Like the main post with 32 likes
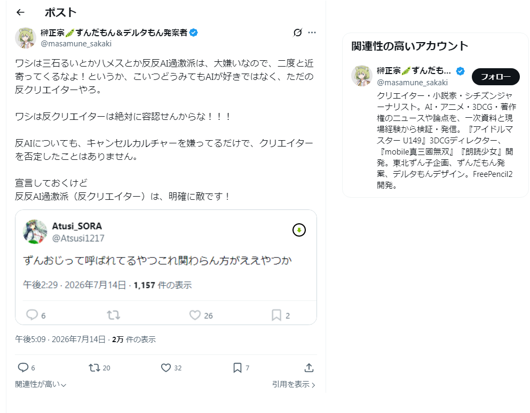Viewport: 530px width, 413px height. coord(165,368)
